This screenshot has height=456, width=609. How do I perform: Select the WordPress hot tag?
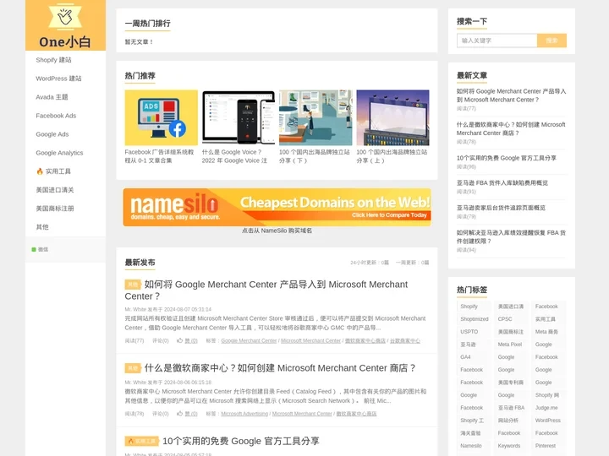547,421
